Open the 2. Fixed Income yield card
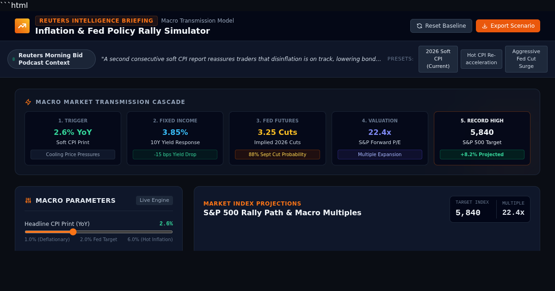This screenshot has height=291, width=555. click(175, 139)
